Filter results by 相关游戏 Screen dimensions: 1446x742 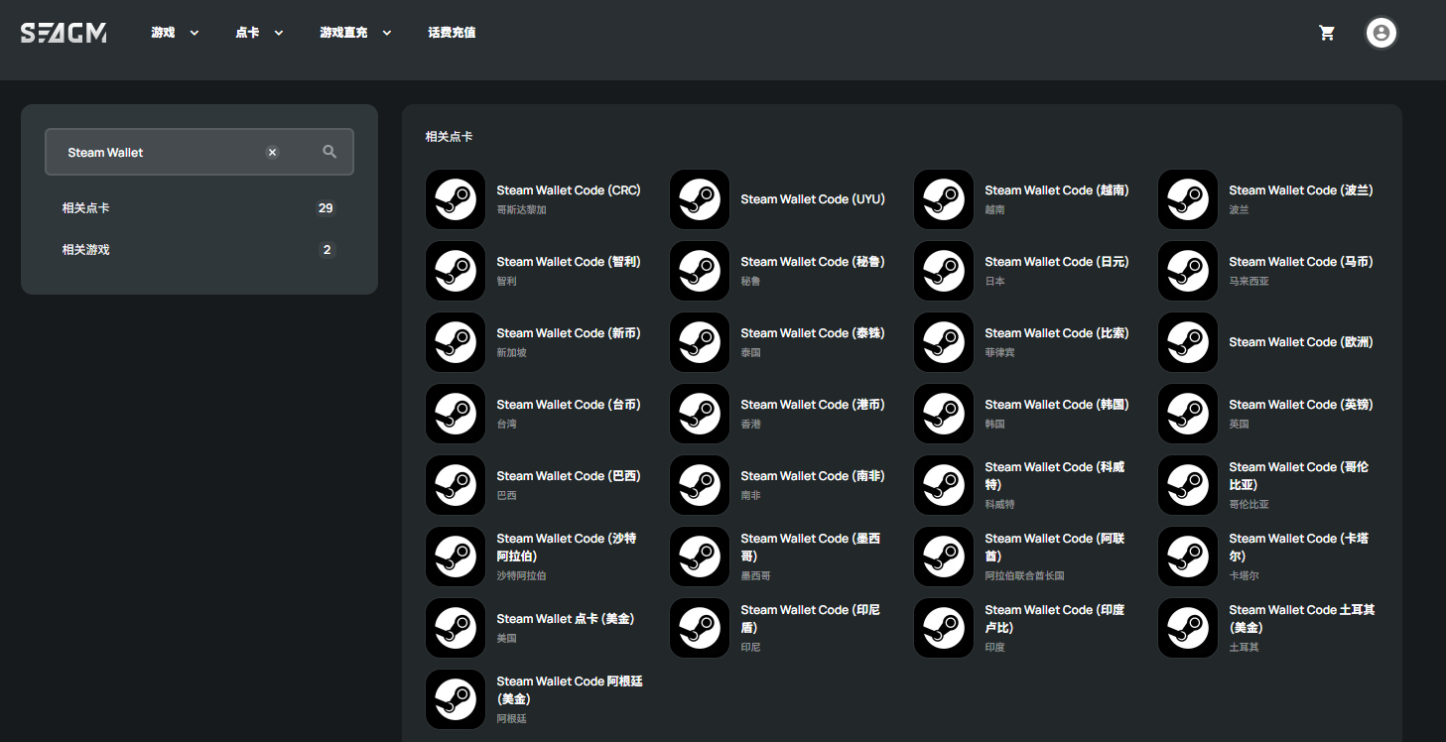tap(198, 250)
